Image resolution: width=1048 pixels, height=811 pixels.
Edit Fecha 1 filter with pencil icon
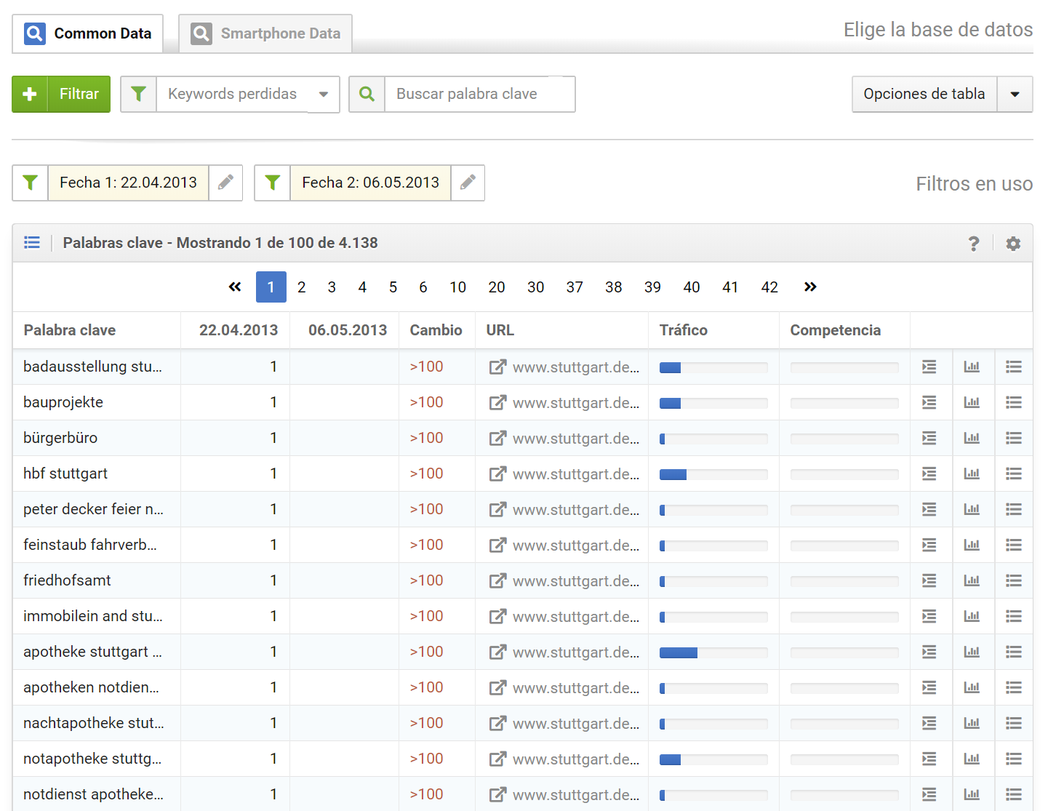pyautogui.click(x=226, y=183)
